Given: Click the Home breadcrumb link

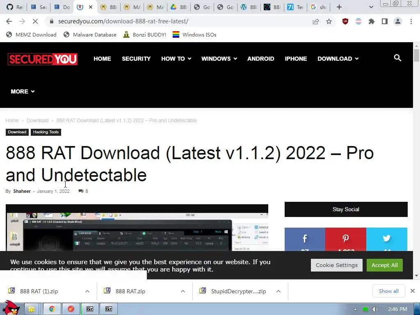Looking at the screenshot, I should click(x=12, y=121).
